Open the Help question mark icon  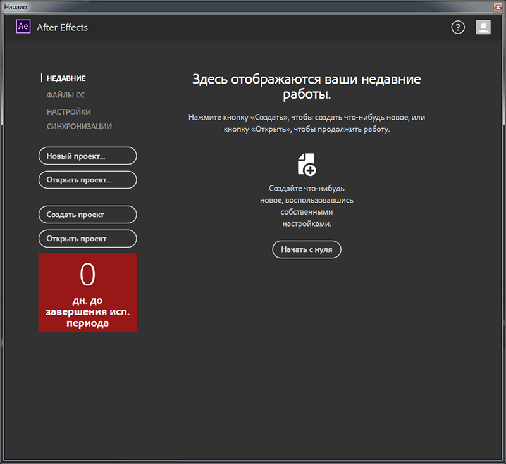coord(458,27)
